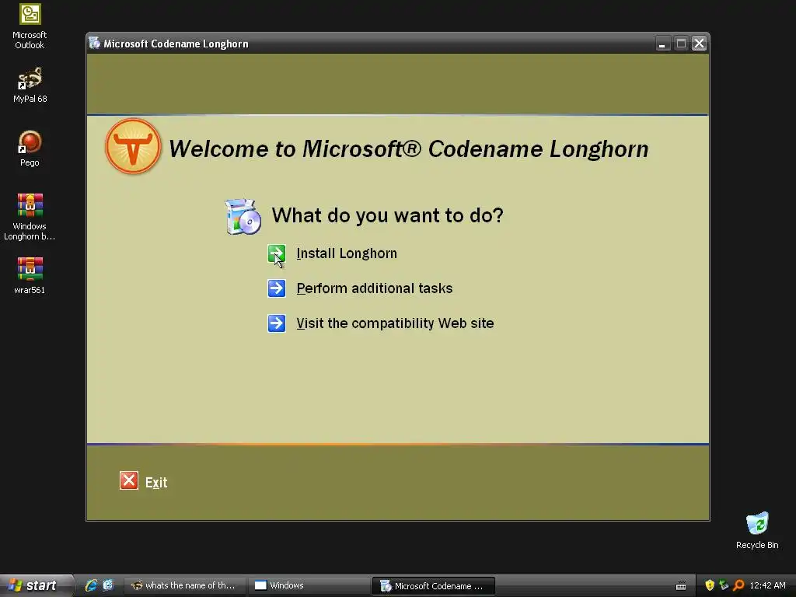Click the red X Exit icon

point(129,480)
